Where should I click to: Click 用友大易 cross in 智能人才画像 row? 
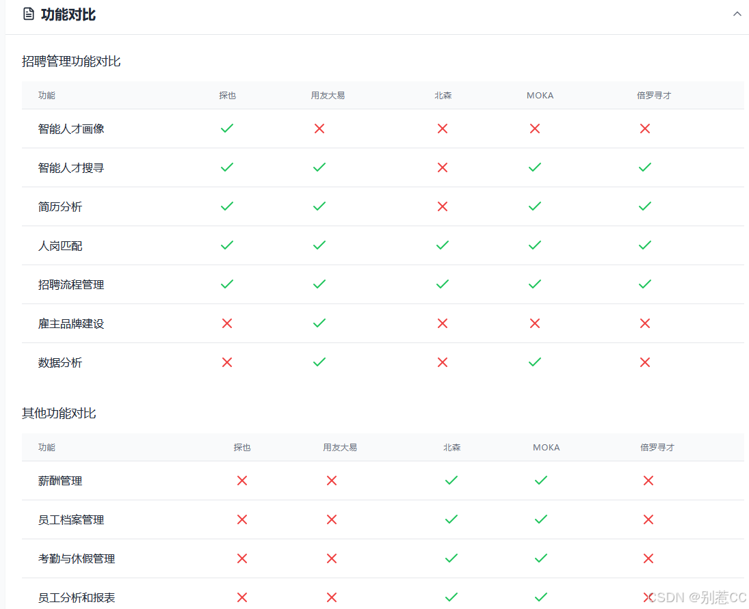[x=319, y=128]
